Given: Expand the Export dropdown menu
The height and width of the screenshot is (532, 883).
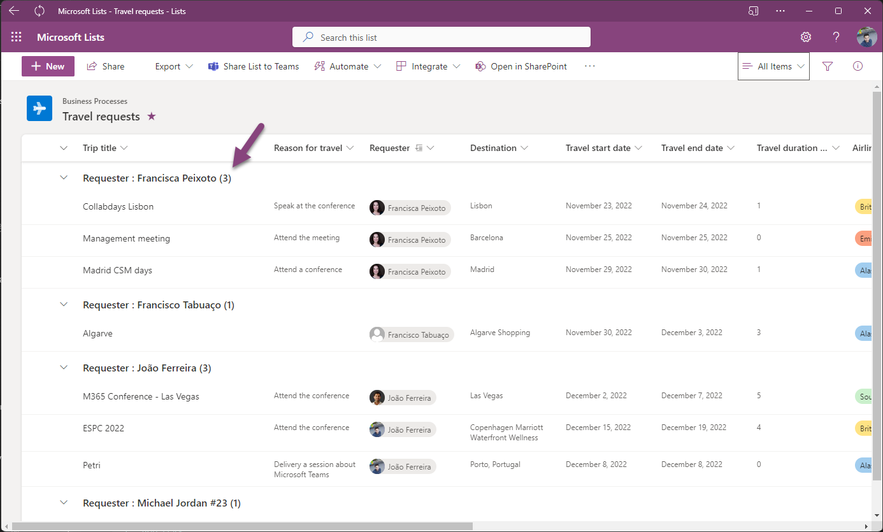Looking at the screenshot, I should [x=174, y=66].
